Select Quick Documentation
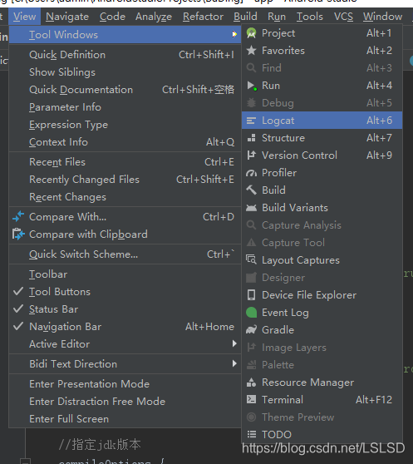413x464 pixels. [125, 90]
